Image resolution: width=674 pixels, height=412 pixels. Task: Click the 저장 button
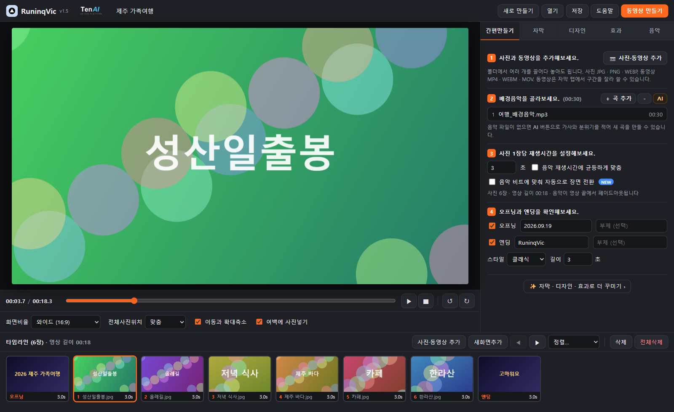[577, 11]
